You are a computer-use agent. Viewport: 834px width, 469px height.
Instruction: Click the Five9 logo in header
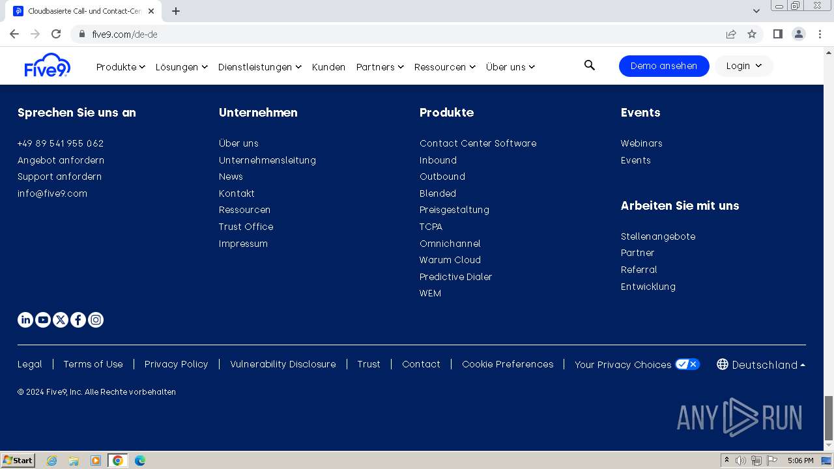(x=48, y=66)
